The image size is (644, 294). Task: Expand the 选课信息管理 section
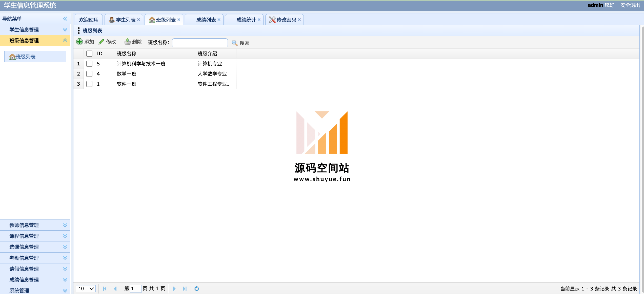point(65,247)
